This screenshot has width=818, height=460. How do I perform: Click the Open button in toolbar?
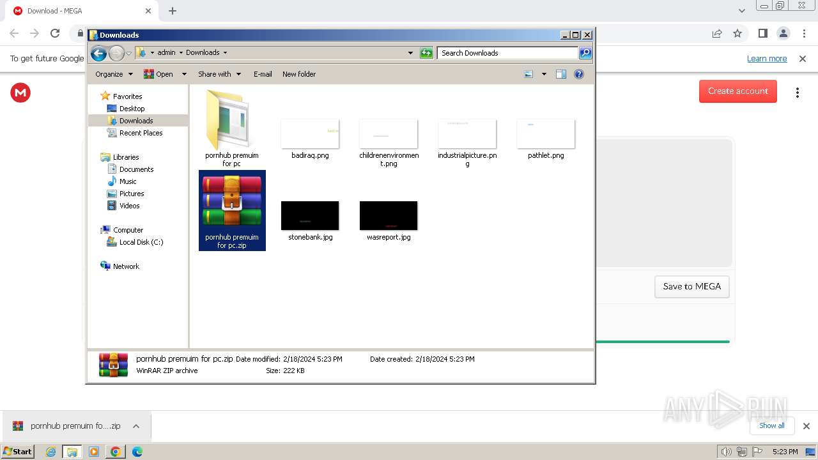[x=158, y=74]
